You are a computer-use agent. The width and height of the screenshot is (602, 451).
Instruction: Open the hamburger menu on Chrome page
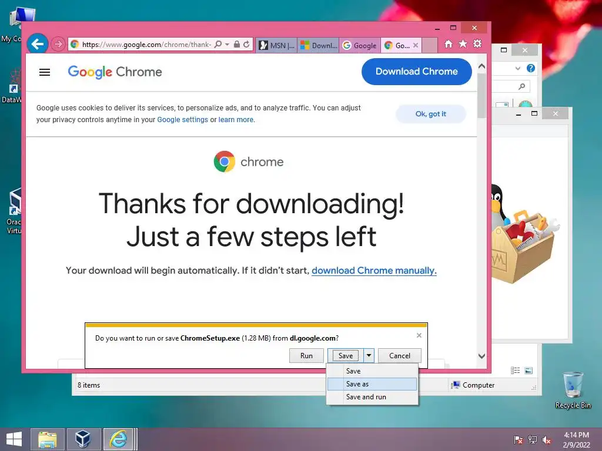pyautogui.click(x=45, y=72)
